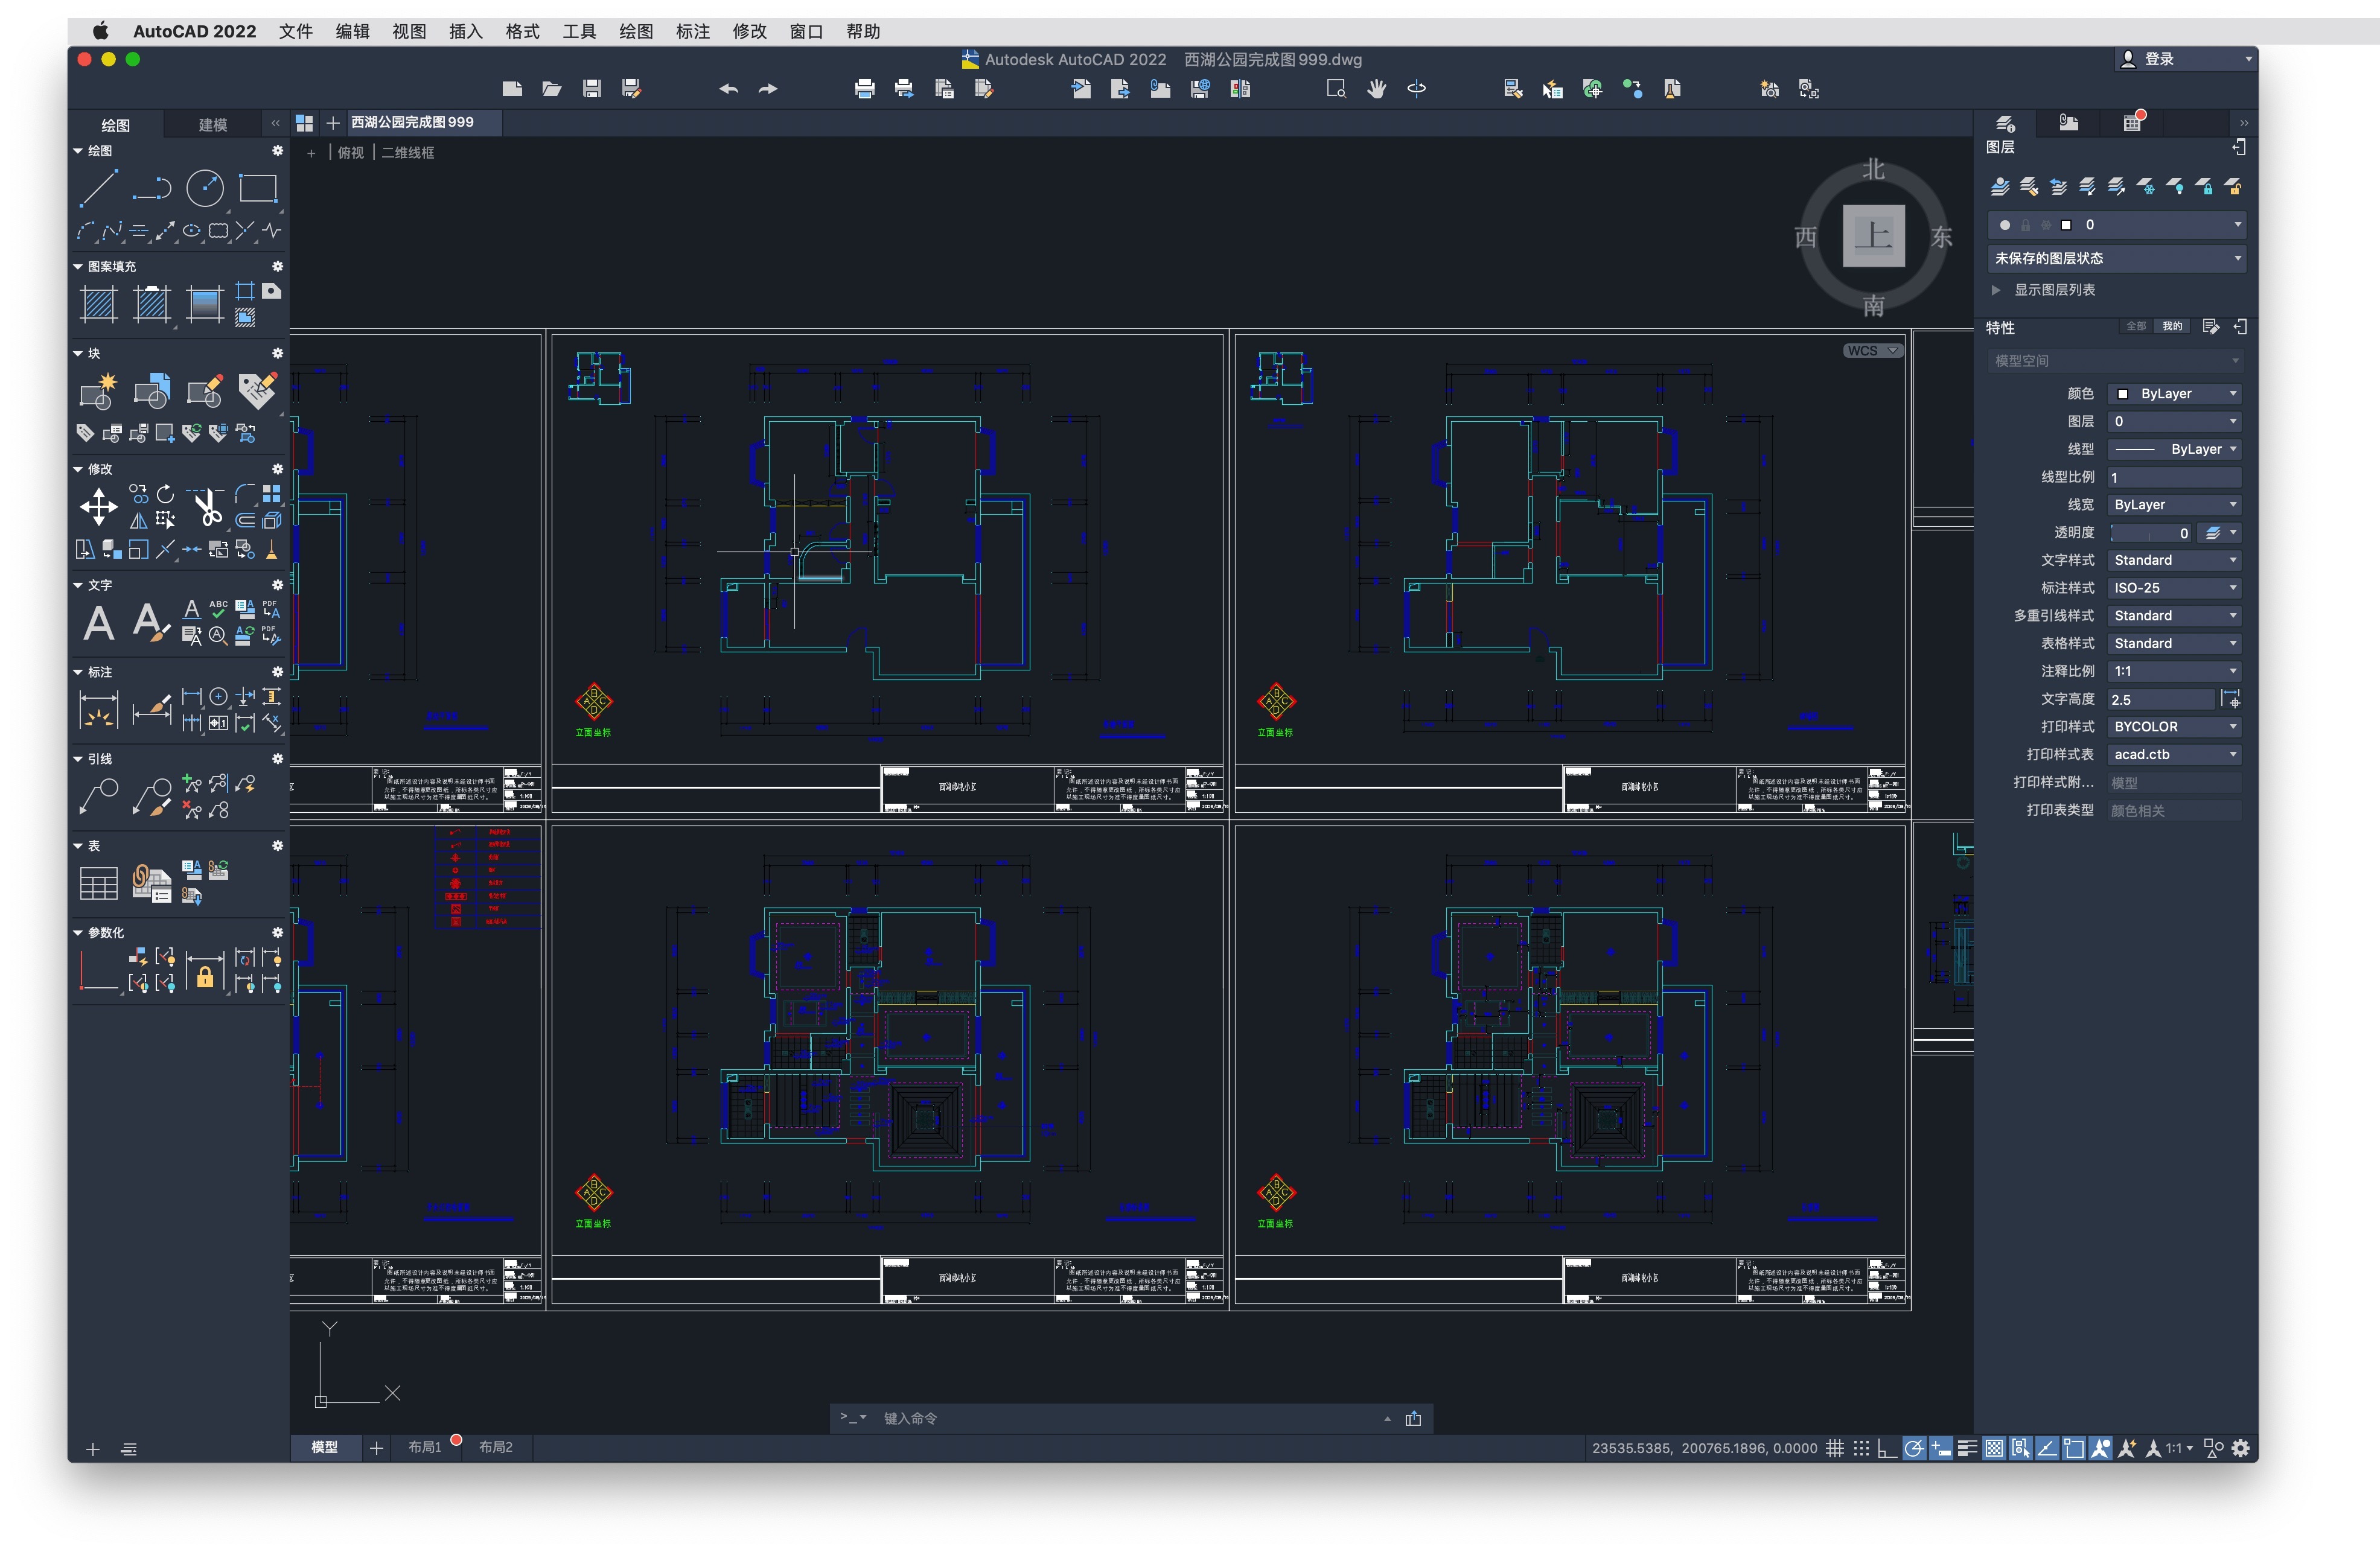The image size is (2380, 1552).
Task: Select the Circle drawing tool
Action: (x=204, y=188)
